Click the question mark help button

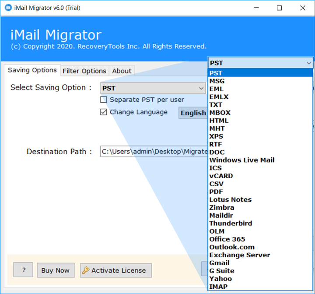pyautogui.click(x=23, y=270)
